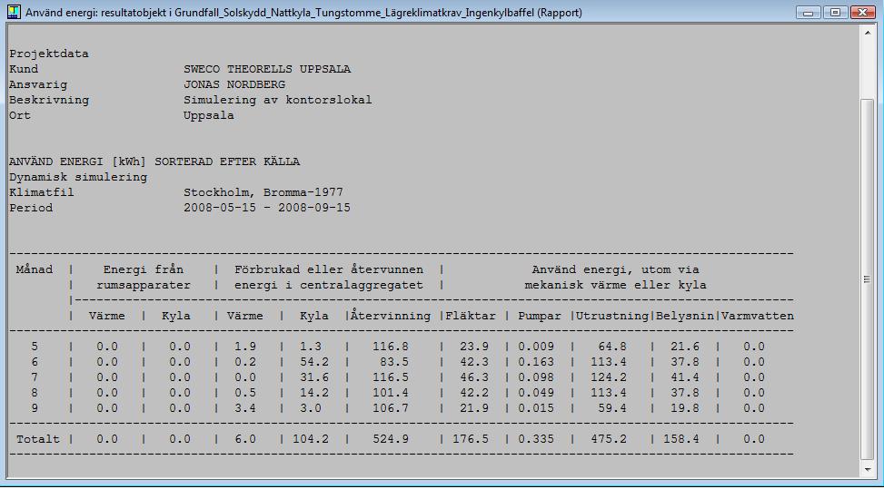
Task: Click the text 'Projektdata'
Action: point(48,54)
